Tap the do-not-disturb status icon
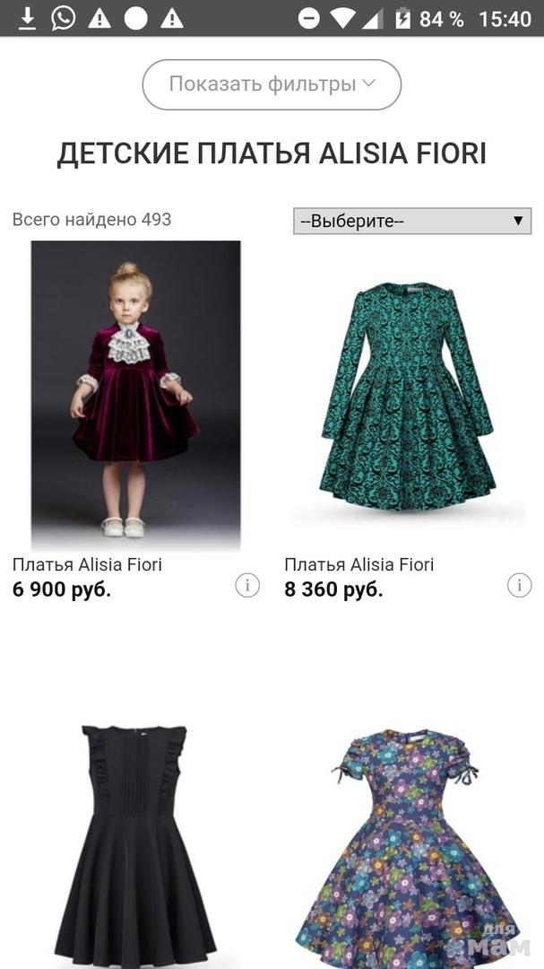544x969 pixels. click(309, 18)
